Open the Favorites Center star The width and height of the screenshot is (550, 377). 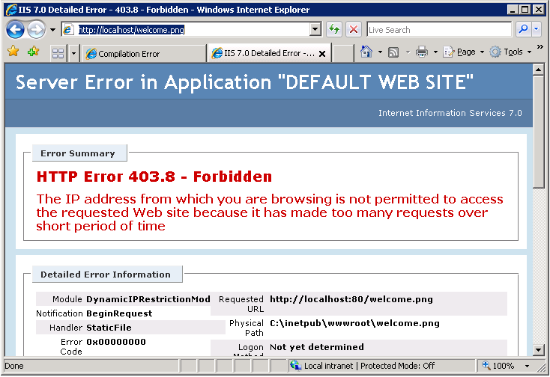tap(13, 52)
